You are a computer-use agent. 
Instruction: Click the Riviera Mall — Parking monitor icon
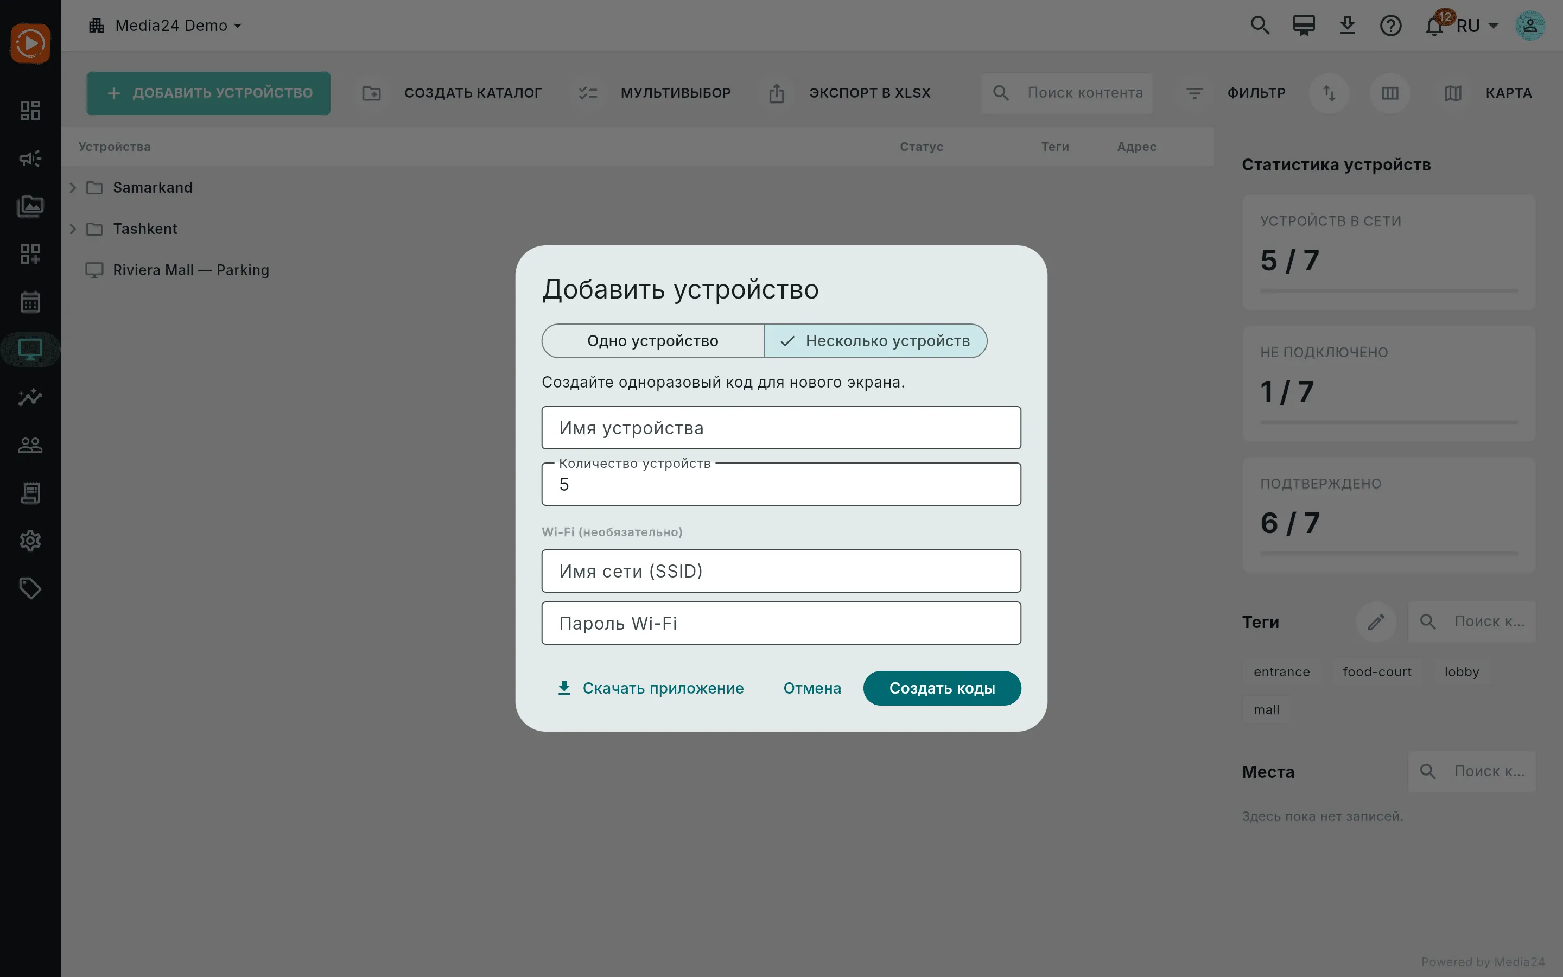click(94, 270)
